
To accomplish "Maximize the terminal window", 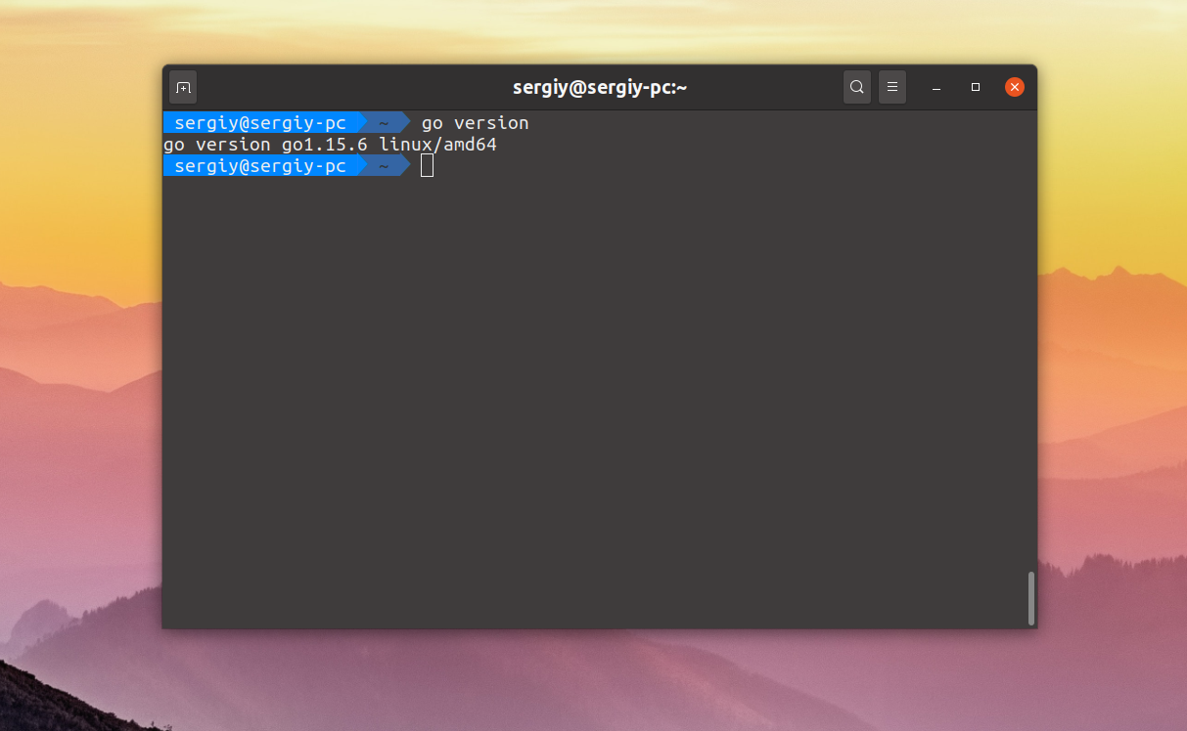I will (976, 87).
